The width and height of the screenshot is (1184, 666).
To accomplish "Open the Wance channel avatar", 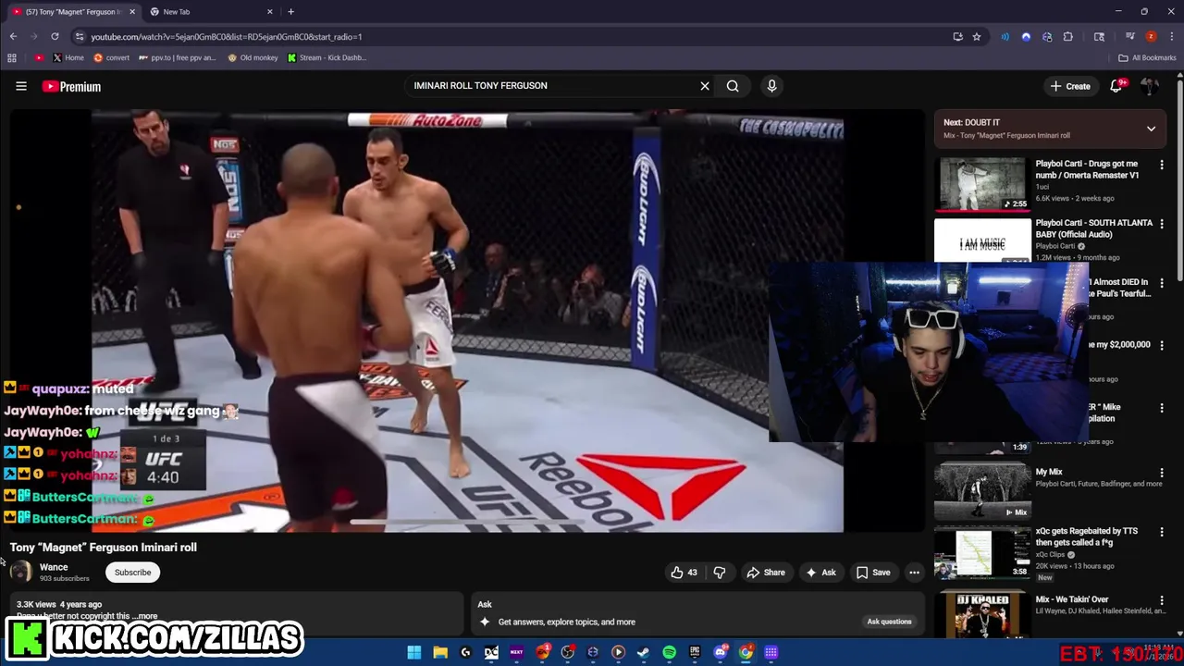I will click(20, 573).
